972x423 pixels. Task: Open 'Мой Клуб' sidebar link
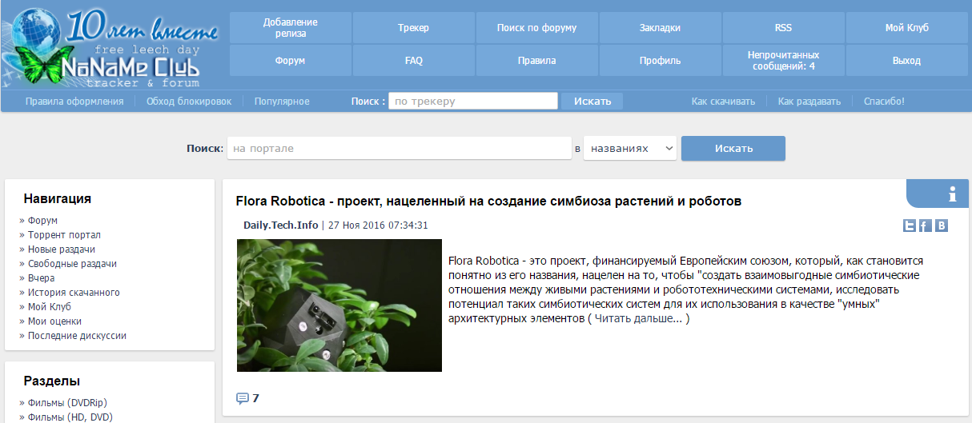(50, 307)
